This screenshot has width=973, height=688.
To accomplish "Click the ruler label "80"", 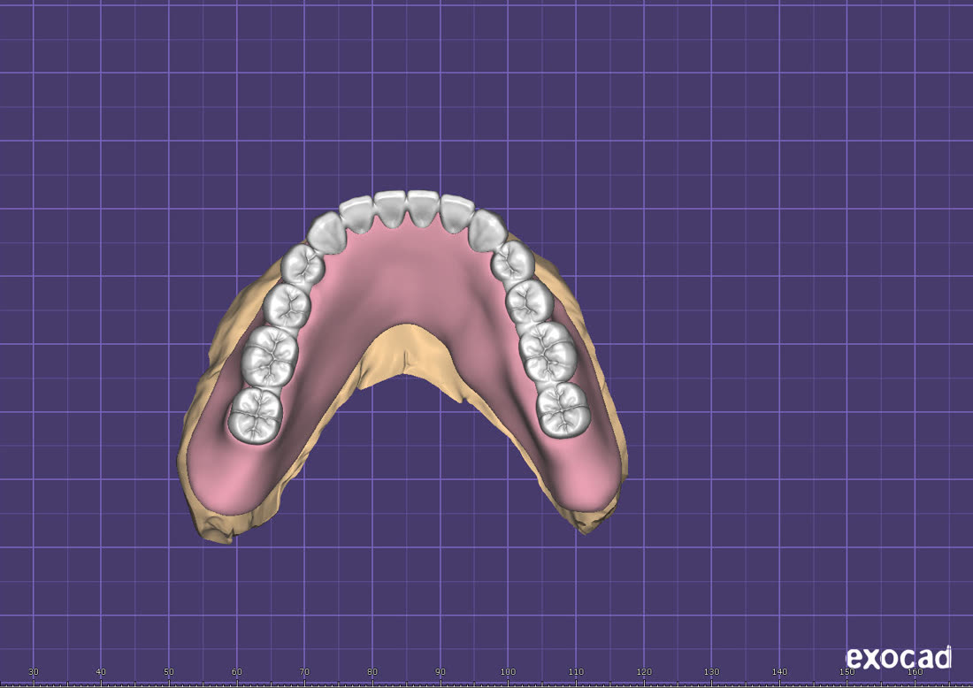I will coord(372,672).
